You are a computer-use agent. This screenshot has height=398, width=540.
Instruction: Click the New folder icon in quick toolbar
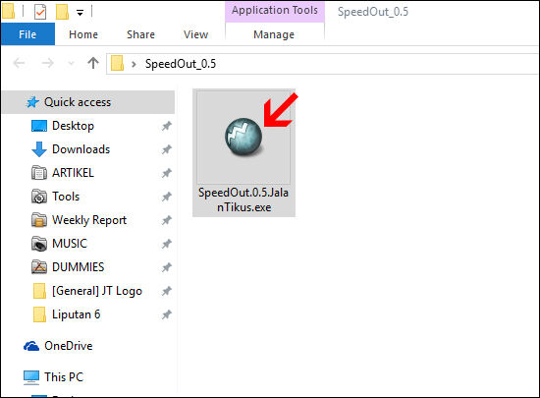click(62, 12)
